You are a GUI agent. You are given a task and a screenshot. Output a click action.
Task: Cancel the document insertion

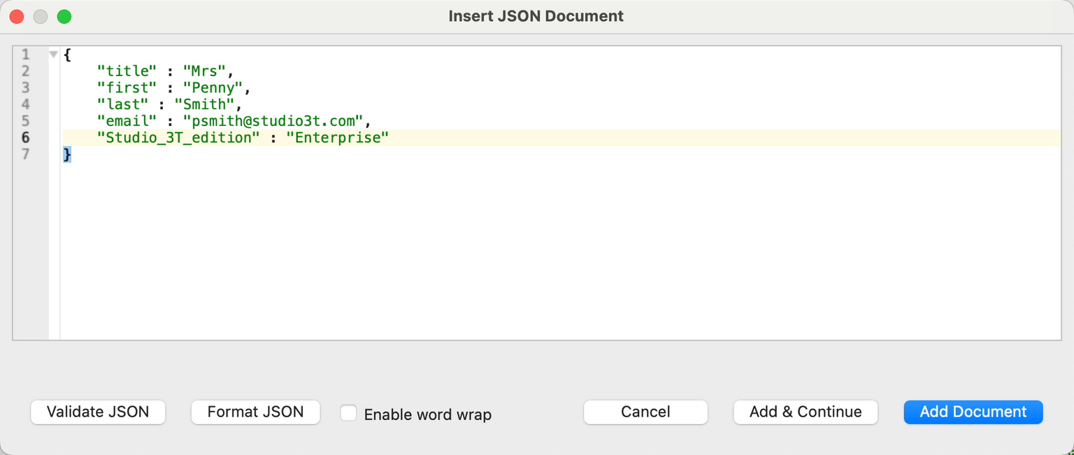tap(645, 412)
